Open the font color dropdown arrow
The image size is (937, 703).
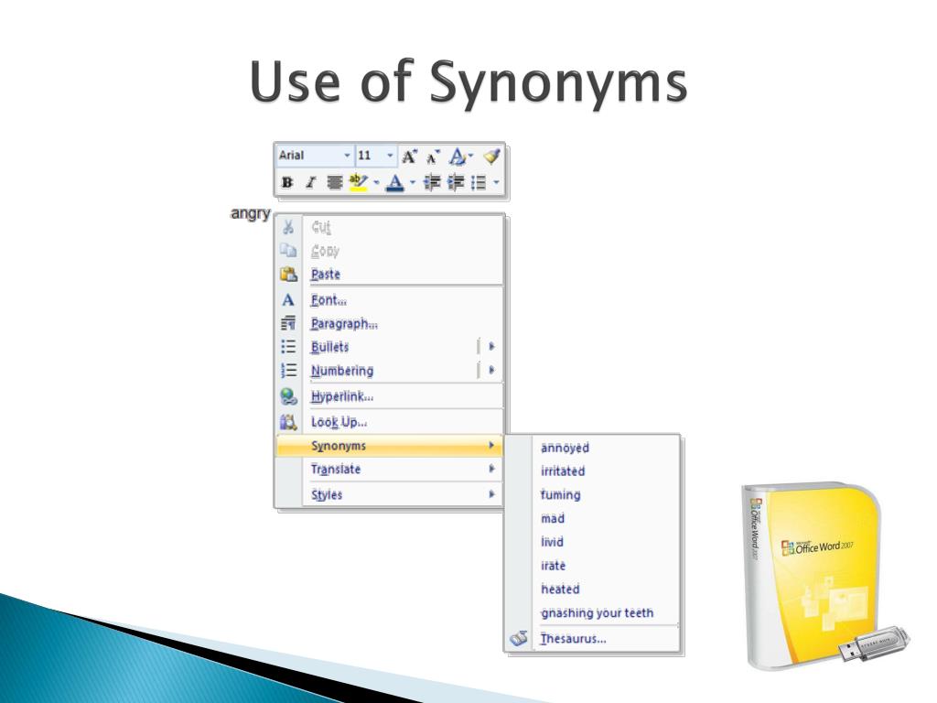tap(413, 182)
